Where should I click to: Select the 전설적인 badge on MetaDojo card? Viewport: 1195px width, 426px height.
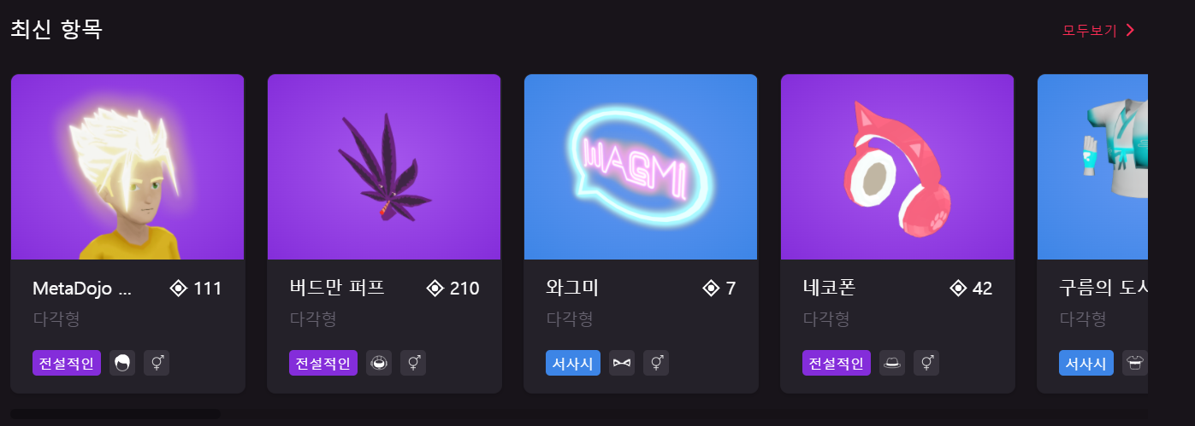[x=67, y=363]
